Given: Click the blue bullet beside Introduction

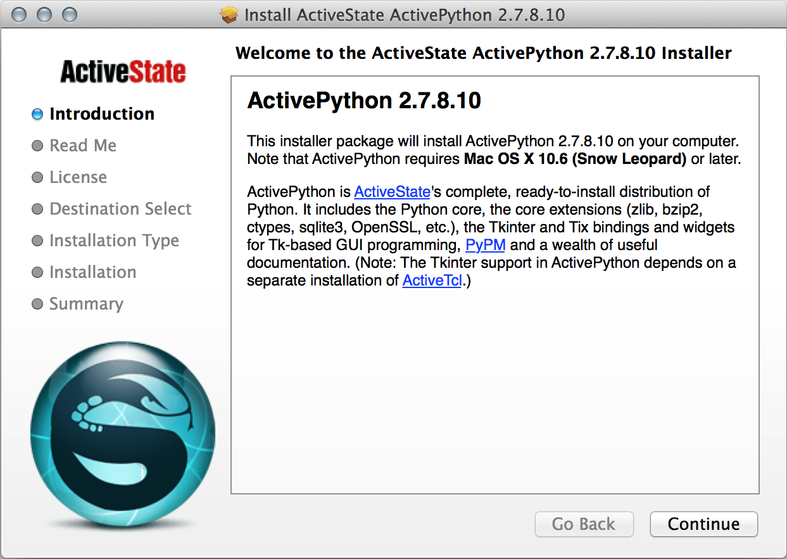Looking at the screenshot, I should point(37,115).
